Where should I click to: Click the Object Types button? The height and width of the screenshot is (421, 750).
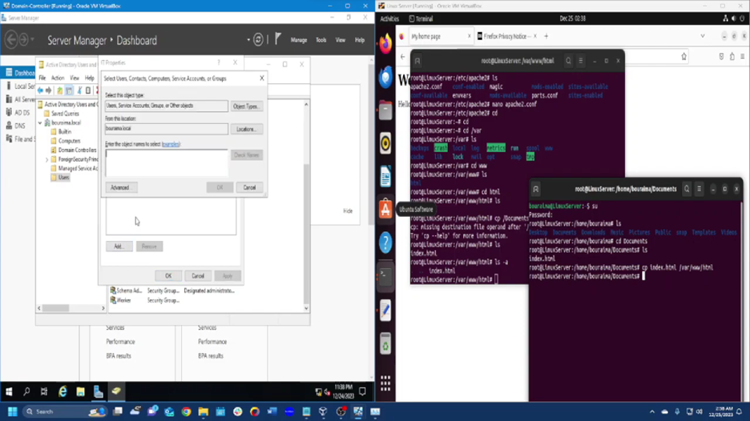(x=246, y=106)
